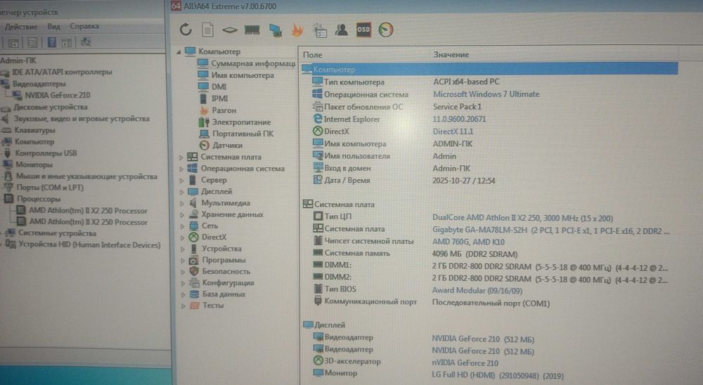The width and height of the screenshot is (703, 385).
Task: Select База данных in the tree
Action: point(224,294)
